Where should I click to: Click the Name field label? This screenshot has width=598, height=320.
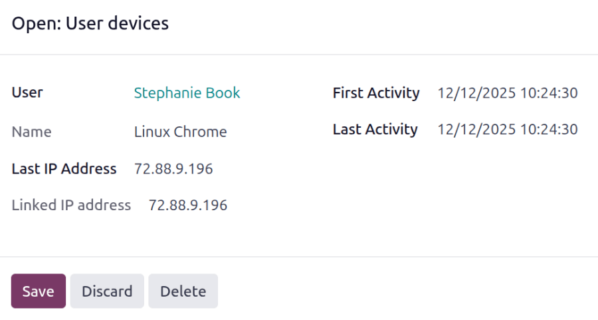click(x=31, y=132)
